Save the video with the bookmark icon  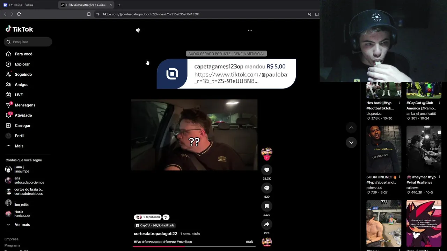click(x=267, y=206)
